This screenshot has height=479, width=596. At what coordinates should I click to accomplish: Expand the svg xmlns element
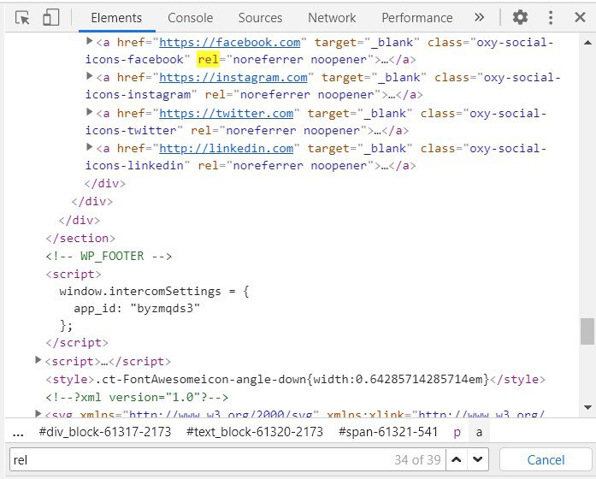coord(38,413)
